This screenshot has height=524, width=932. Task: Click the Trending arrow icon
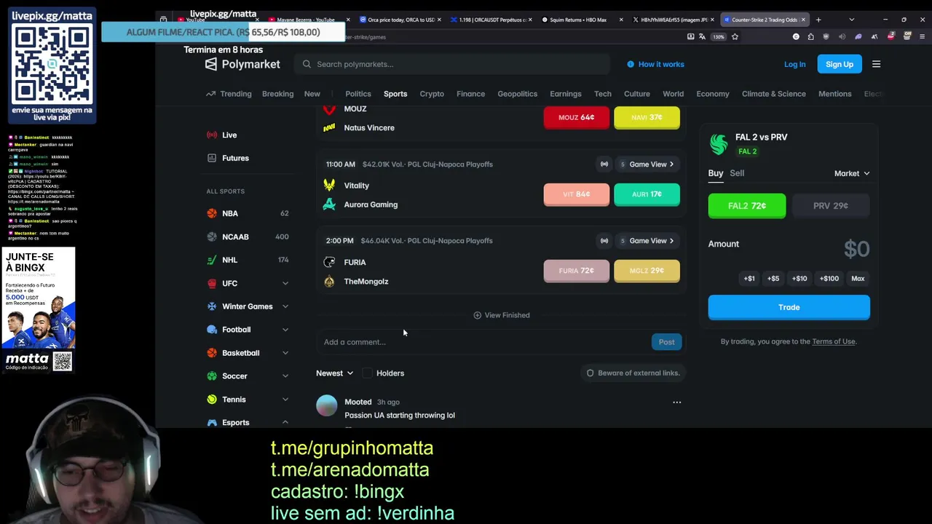211,94
